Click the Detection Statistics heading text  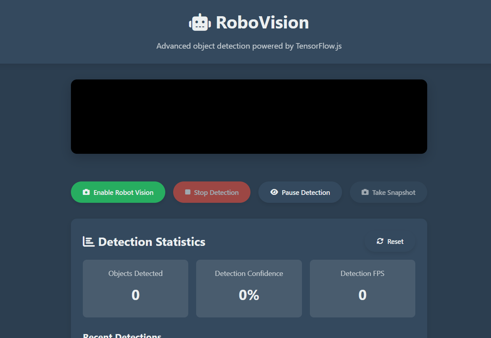click(x=151, y=242)
